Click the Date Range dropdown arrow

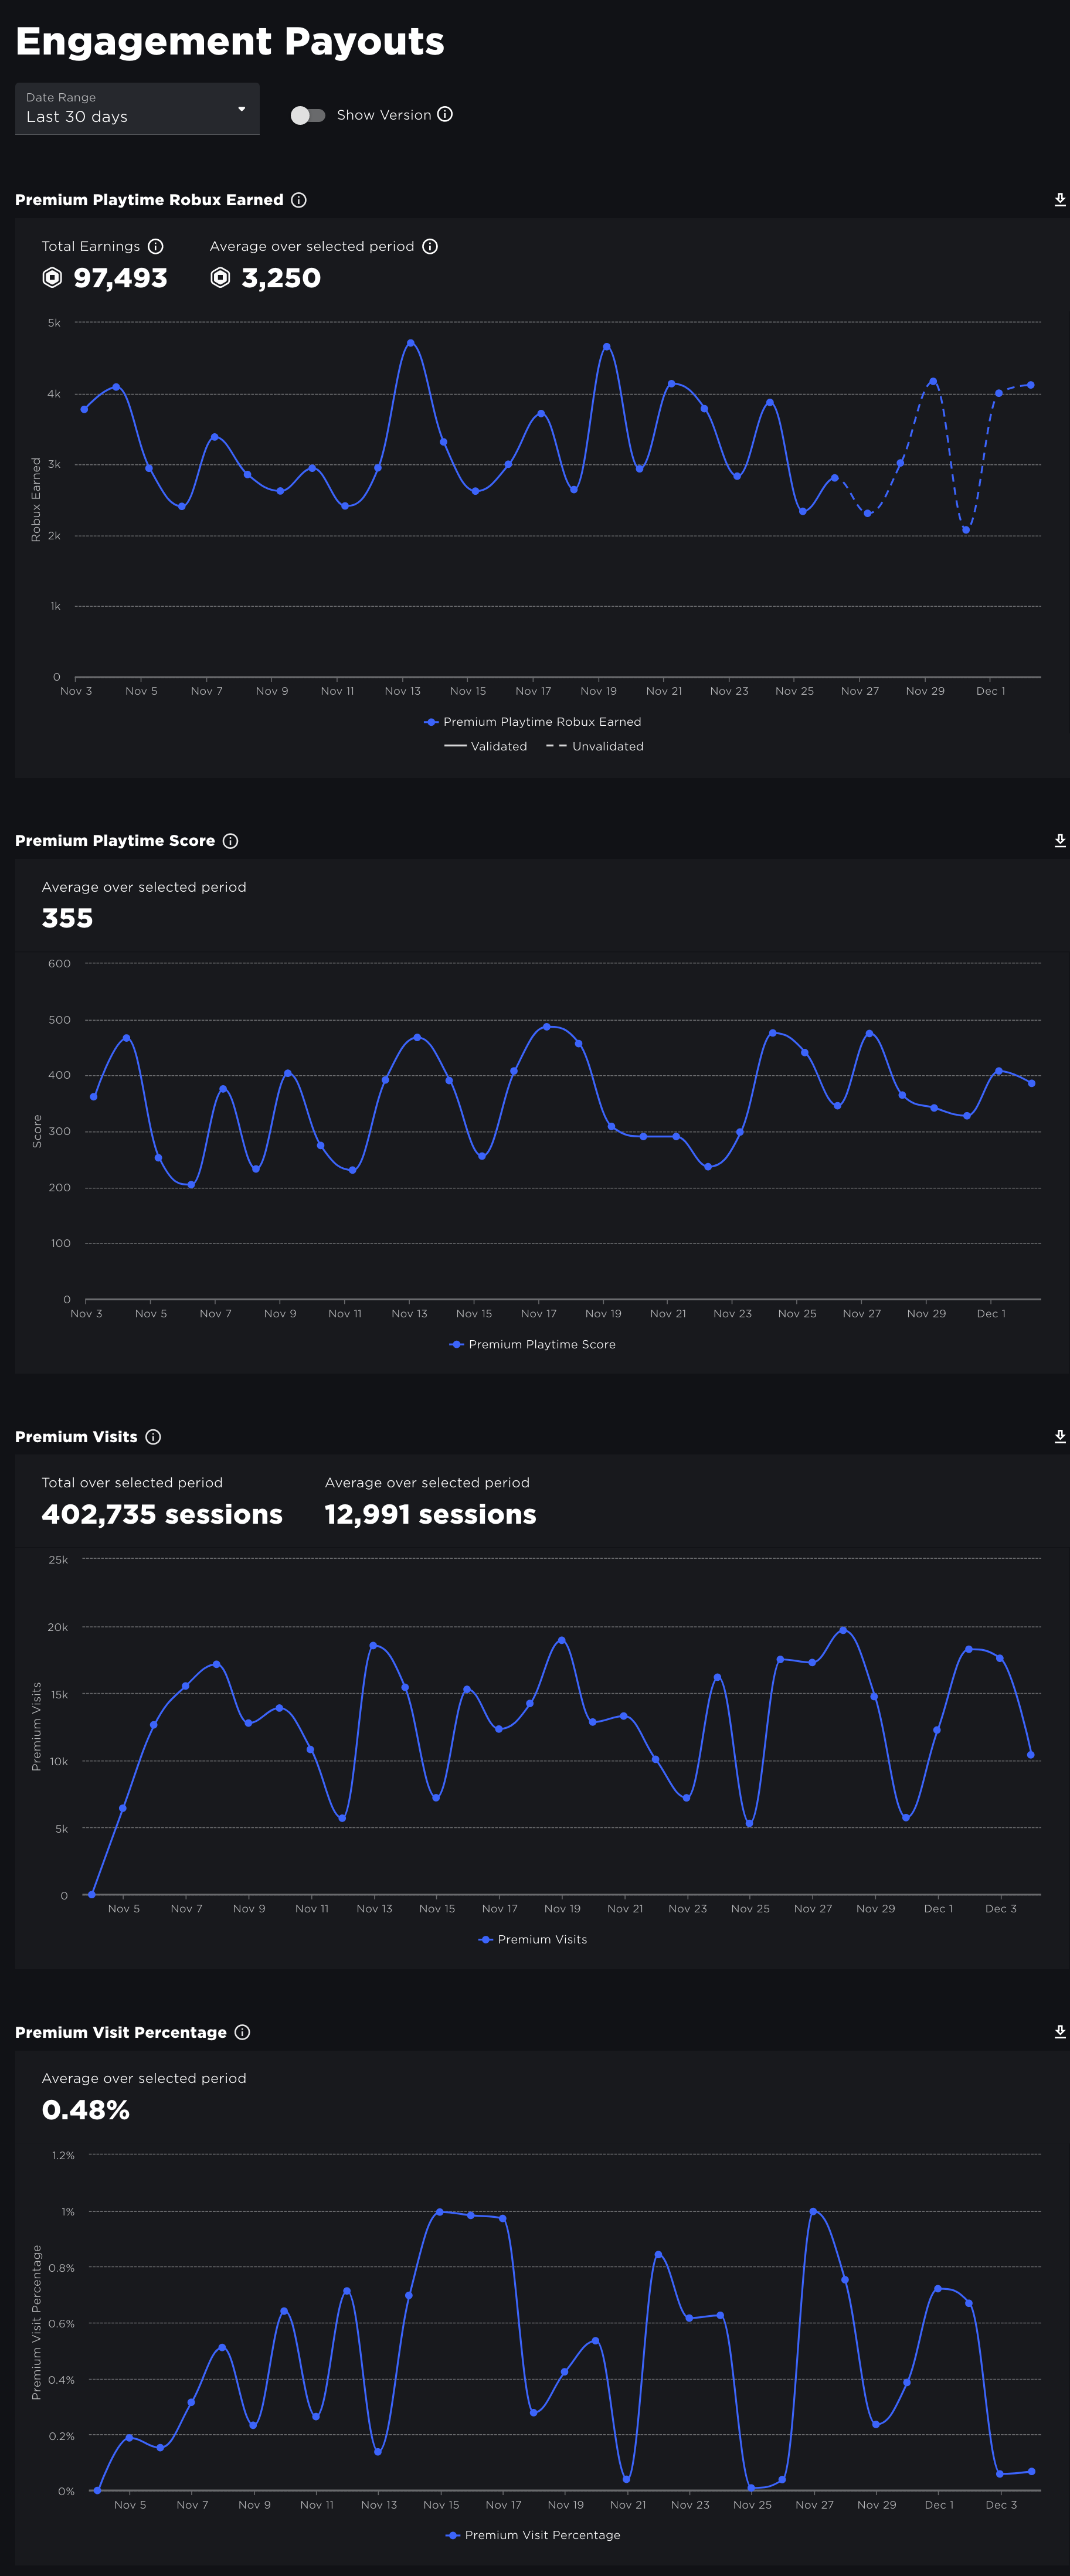(241, 109)
